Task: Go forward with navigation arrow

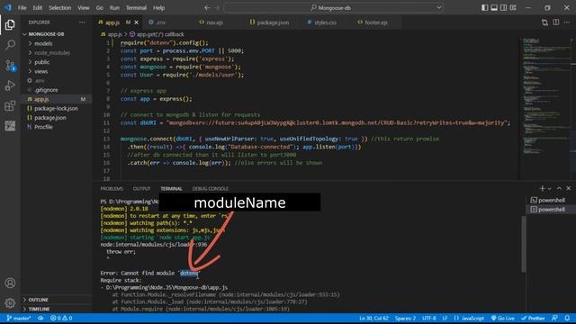Action: click(x=217, y=8)
